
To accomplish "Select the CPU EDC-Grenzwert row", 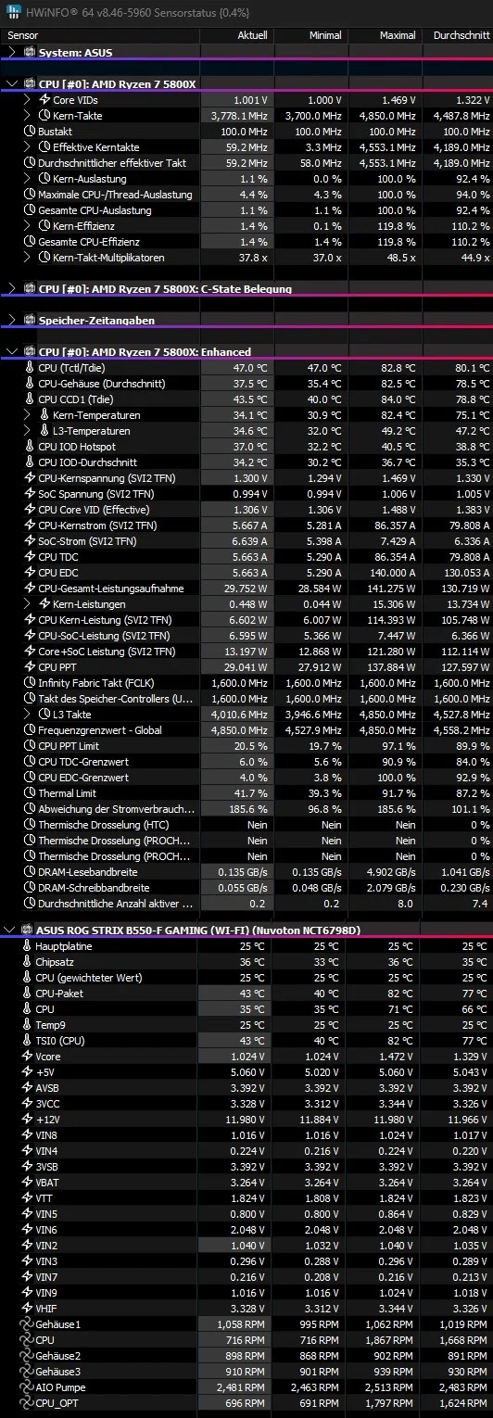I will click(x=246, y=778).
